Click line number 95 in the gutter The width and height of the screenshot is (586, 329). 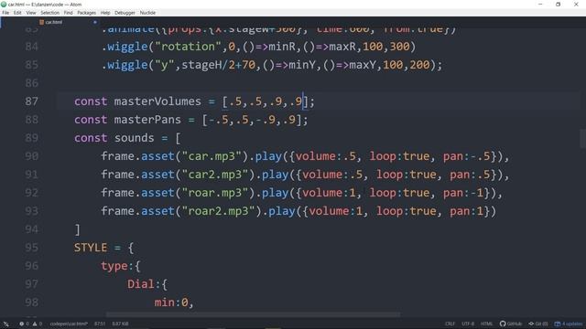tap(32, 248)
